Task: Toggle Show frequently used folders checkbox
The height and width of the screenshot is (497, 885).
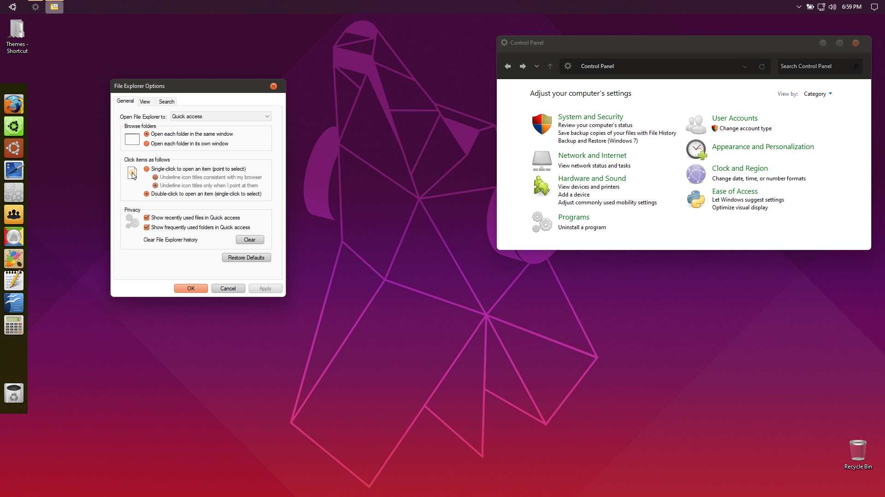Action: click(x=147, y=227)
